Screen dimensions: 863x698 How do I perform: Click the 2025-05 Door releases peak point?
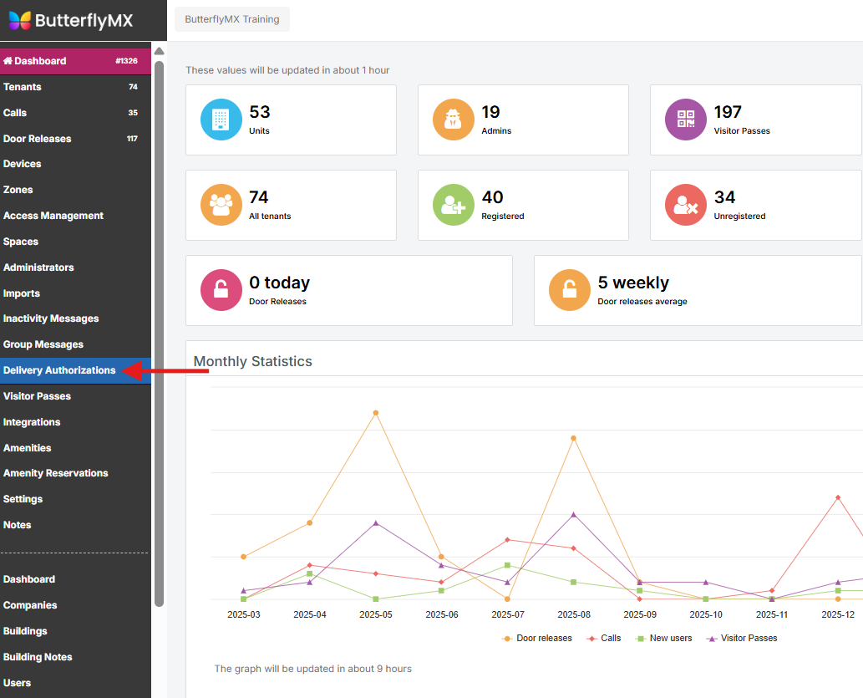376,413
